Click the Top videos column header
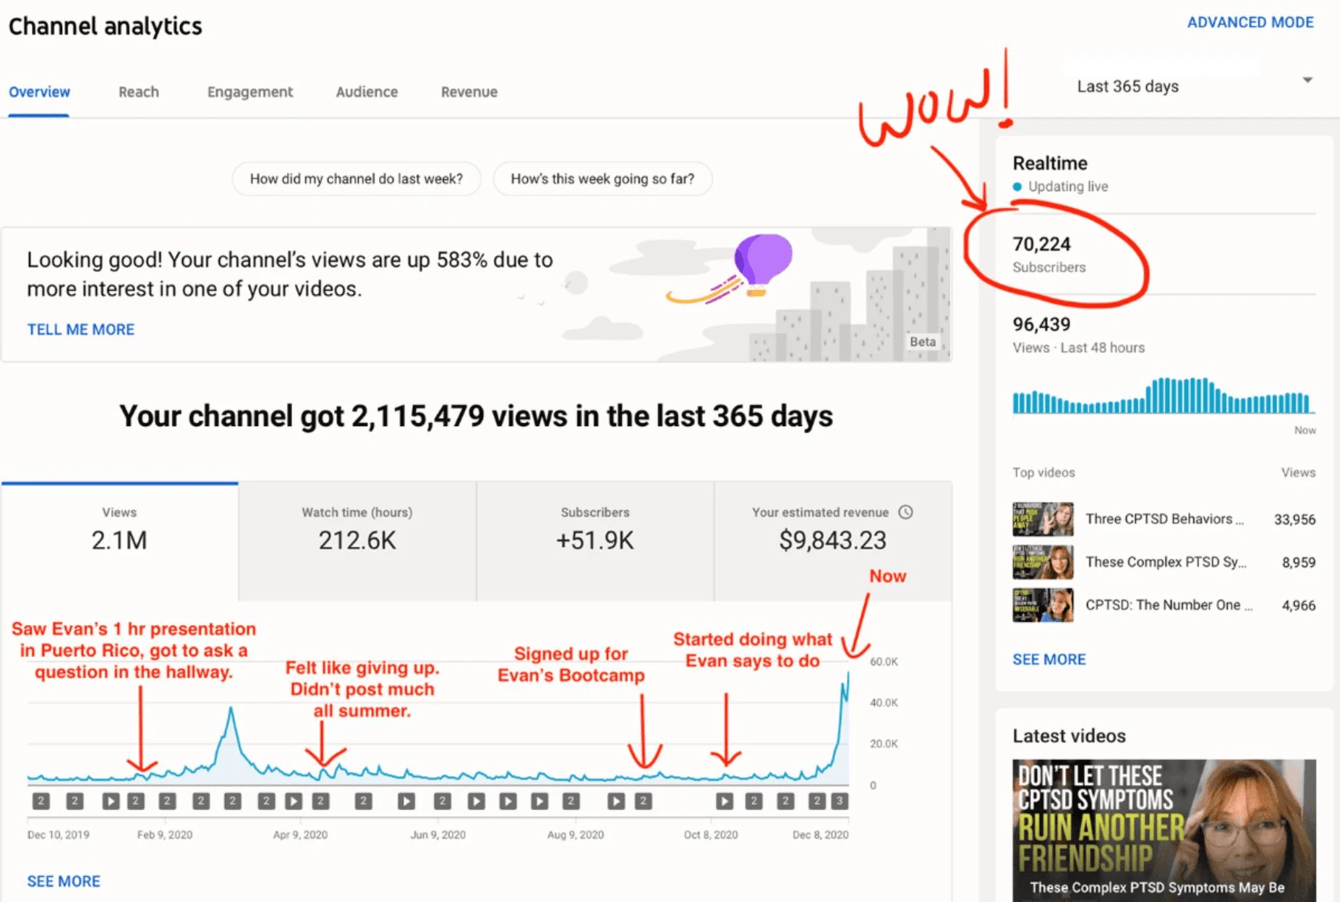The height and width of the screenshot is (902, 1340). click(1044, 472)
